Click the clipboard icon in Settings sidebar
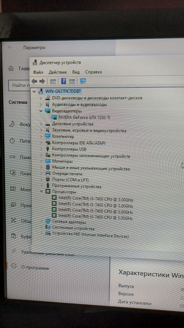The height and width of the screenshot is (328, 184). pos(13,236)
